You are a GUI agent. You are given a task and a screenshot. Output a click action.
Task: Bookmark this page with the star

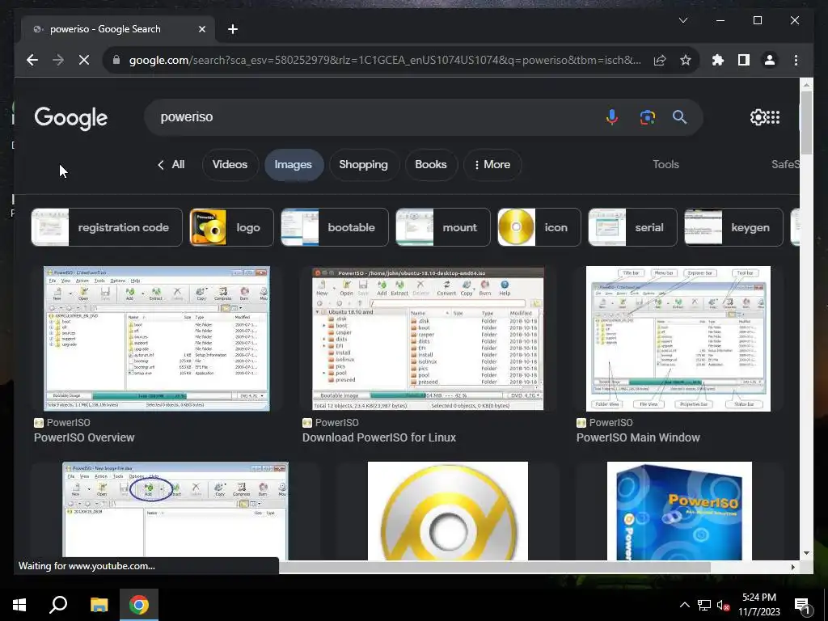(686, 60)
